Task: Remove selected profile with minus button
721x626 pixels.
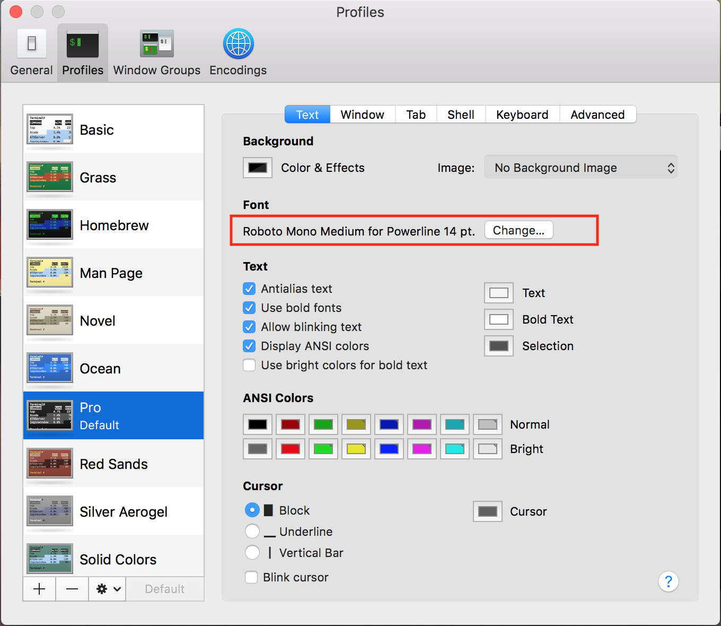Action: click(72, 589)
